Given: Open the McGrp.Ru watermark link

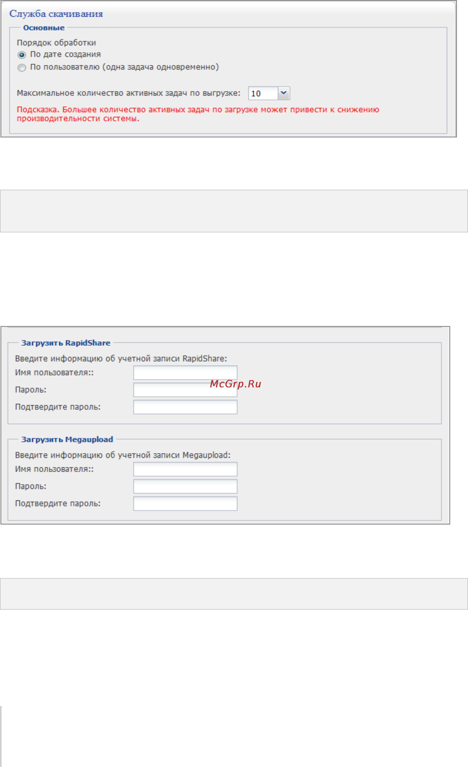Looking at the screenshot, I should (235, 384).
